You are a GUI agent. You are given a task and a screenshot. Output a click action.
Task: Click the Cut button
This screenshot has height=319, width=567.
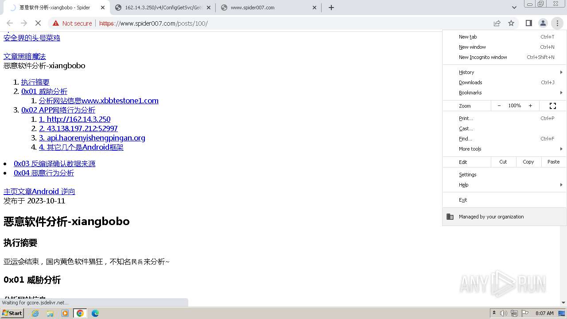click(503, 162)
